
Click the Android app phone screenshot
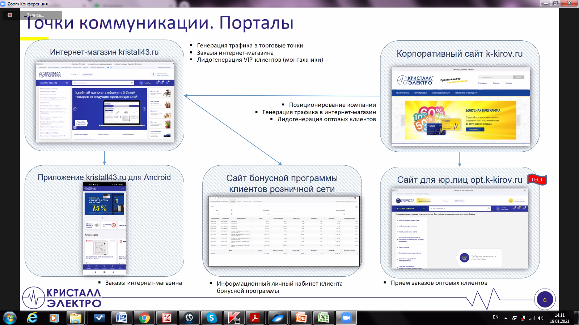click(x=105, y=228)
